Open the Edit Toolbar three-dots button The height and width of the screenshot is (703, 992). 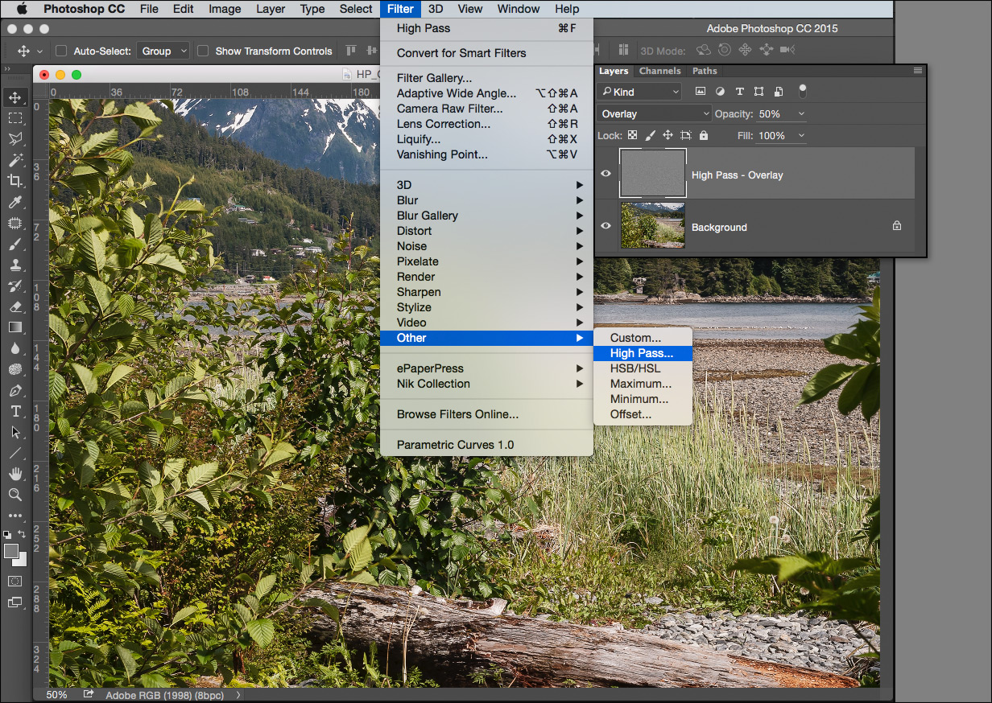click(x=15, y=516)
